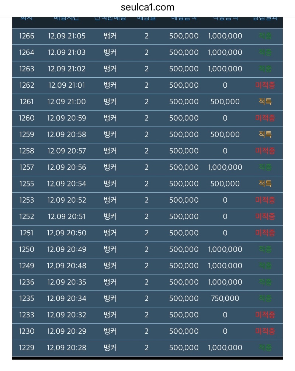Select the 12.09 20:51 timestamp
The height and width of the screenshot is (371, 295).
click(66, 216)
